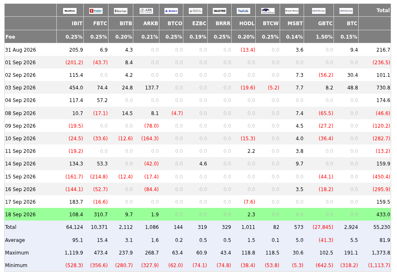Click the ARK Invest logo
Viewport: 397px width, 273px height.
(x=146, y=11)
